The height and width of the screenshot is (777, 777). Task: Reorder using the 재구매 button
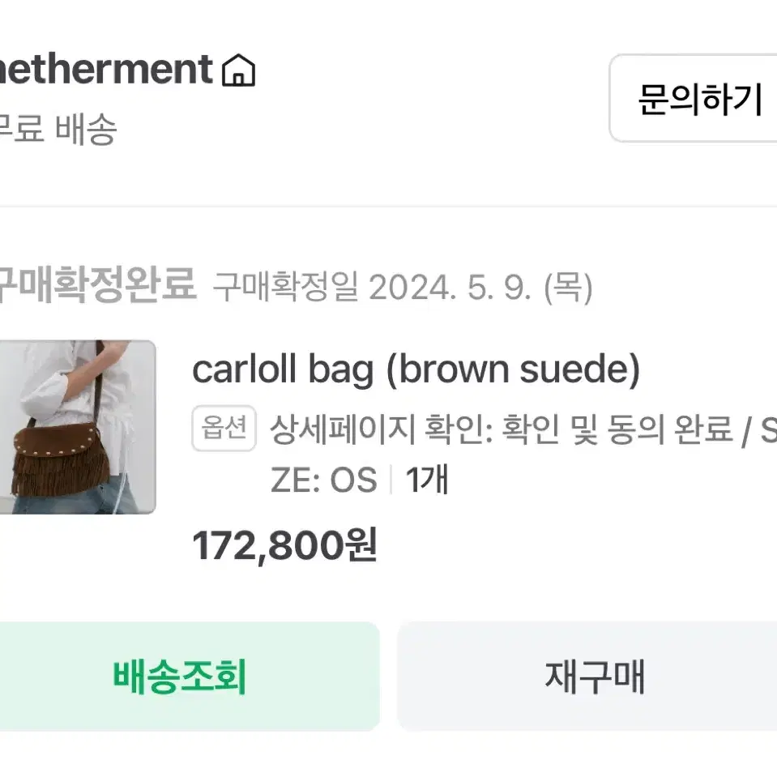(x=587, y=677)
